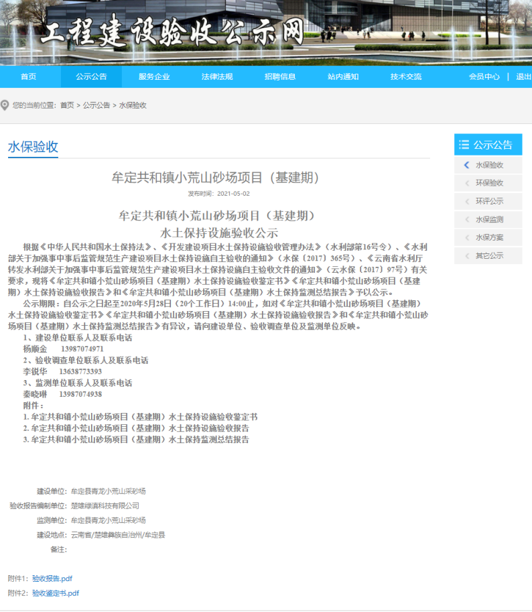
Task: Select the 服务企业 navigation menu item
Action: pos(154,76)
